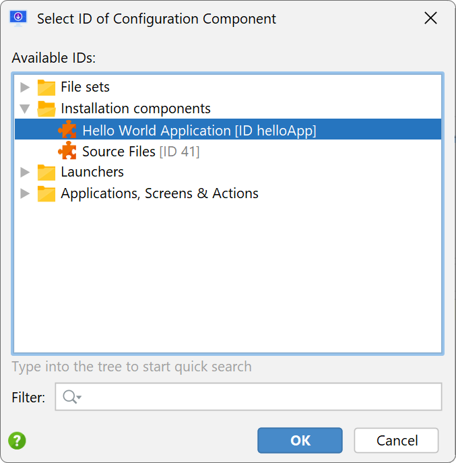
Task: Click the Launchers folder icon
Action: pyautogui.click(x=46, y=173)
